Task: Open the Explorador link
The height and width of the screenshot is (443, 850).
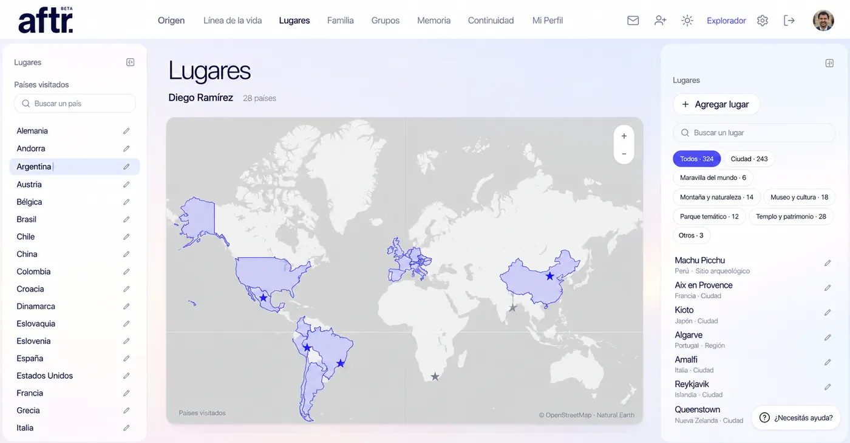Action: 726,21
